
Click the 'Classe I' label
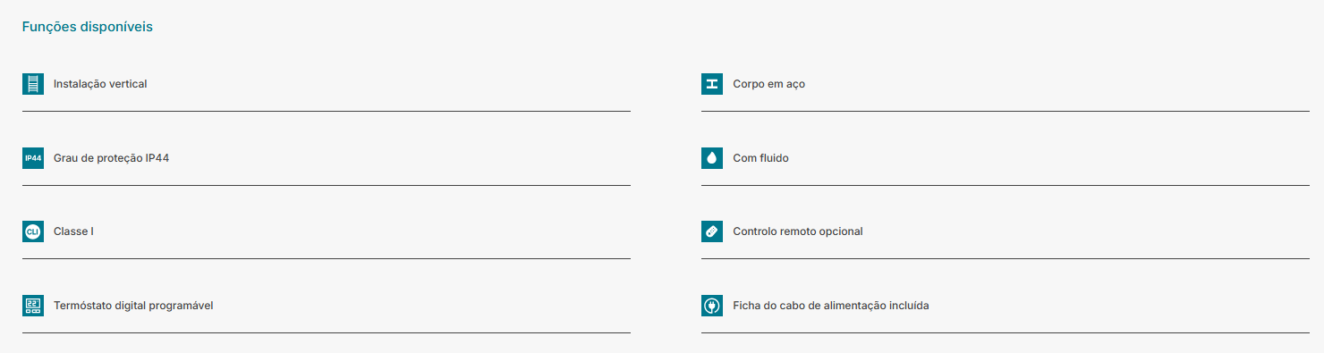point(73,231)
